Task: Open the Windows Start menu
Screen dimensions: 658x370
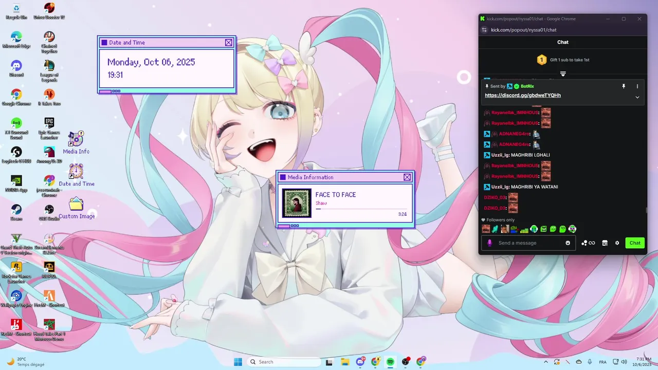Action: tap(238, 362)
